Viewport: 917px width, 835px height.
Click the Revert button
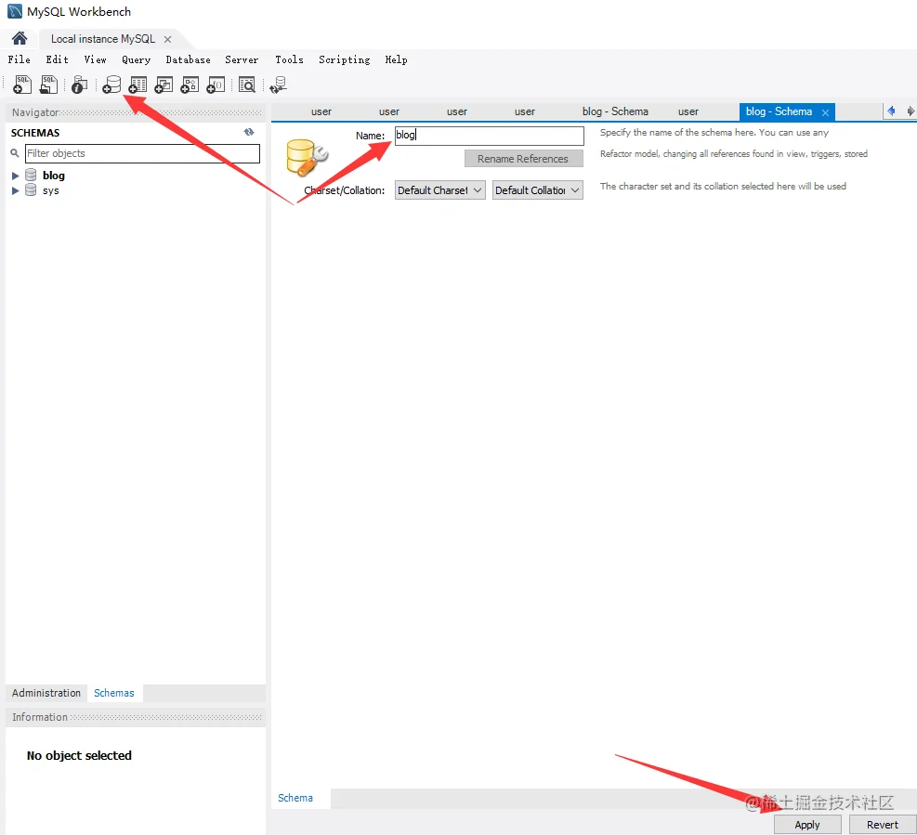(882, 825)
